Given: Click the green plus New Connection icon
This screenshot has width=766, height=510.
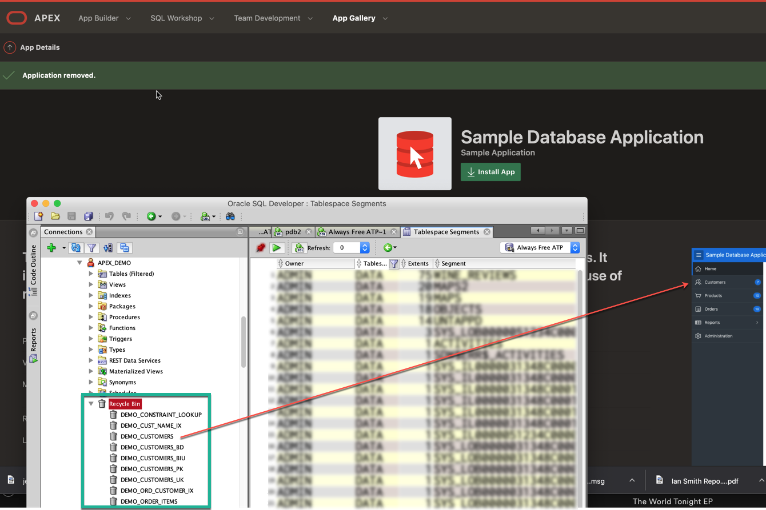Looking at the screenshot, I should pos(51,248).
